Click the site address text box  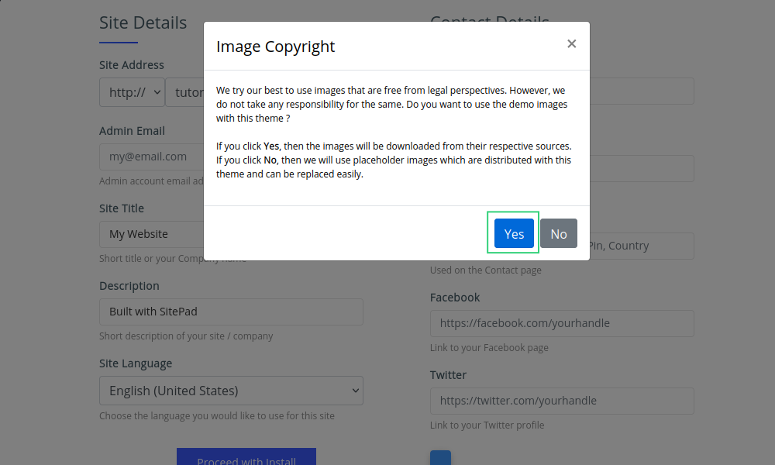click(x=186, y=92)
